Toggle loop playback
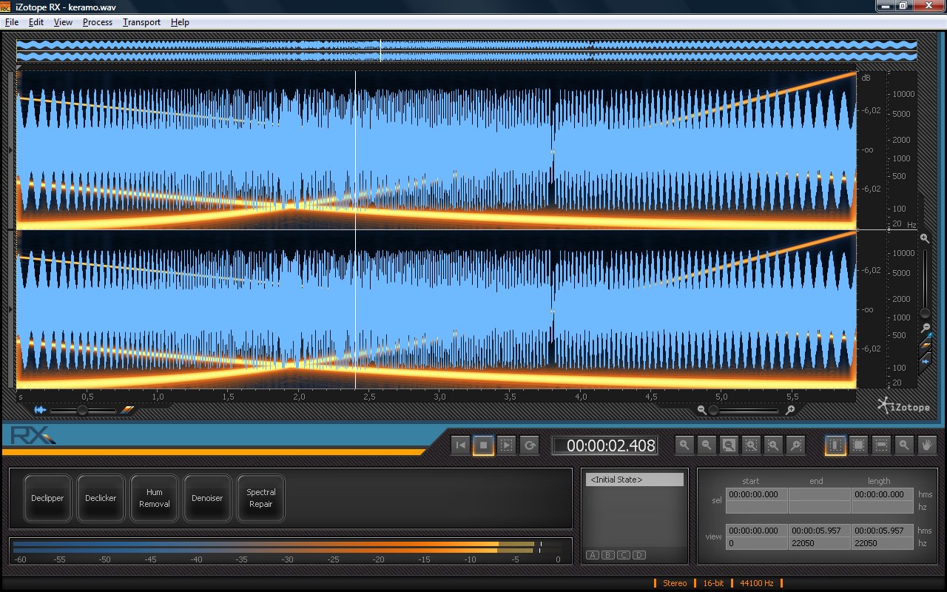Viewport: 947px width, 592px height. 530,445
